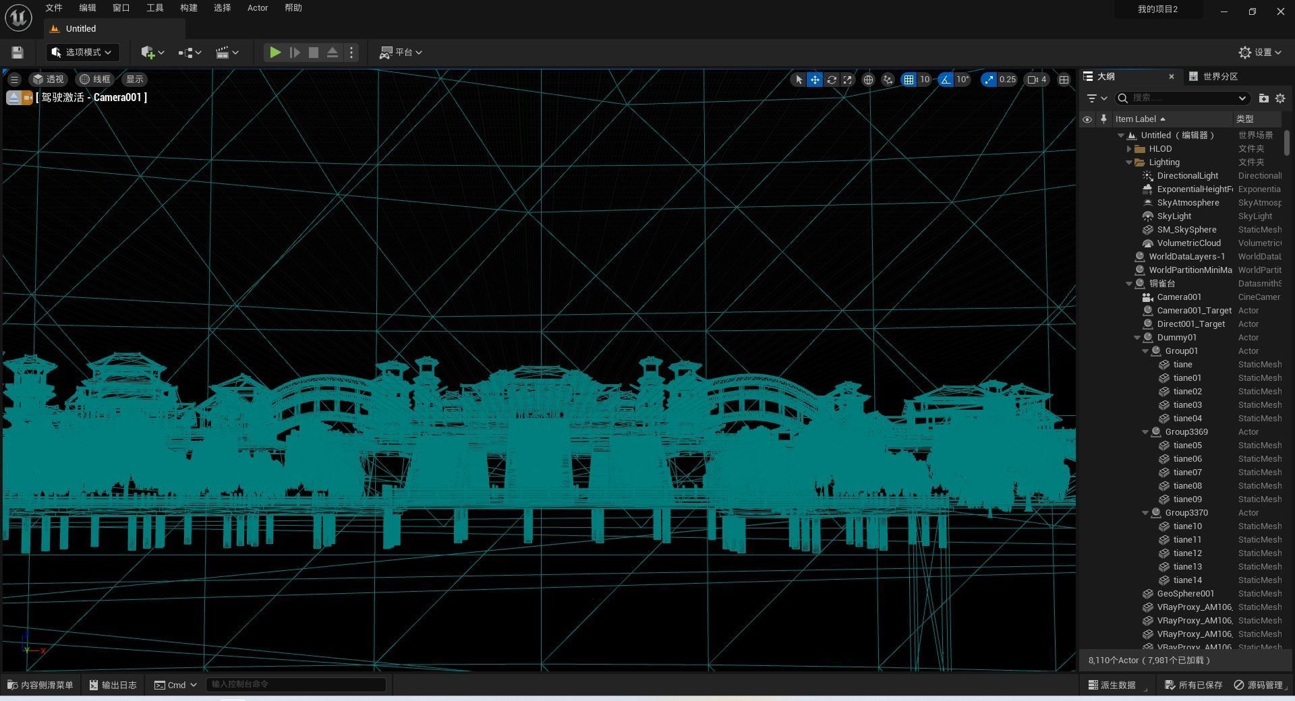This screenshot has width=1295, height=701.
Task: Switch to world coordinate system icon
Action: click(x=869, y=80)
